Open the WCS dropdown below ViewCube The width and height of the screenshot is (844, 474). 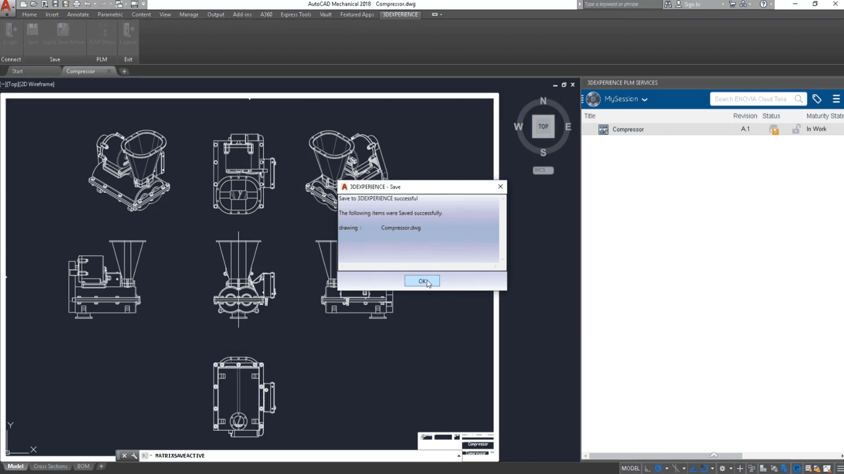[543, 170]
